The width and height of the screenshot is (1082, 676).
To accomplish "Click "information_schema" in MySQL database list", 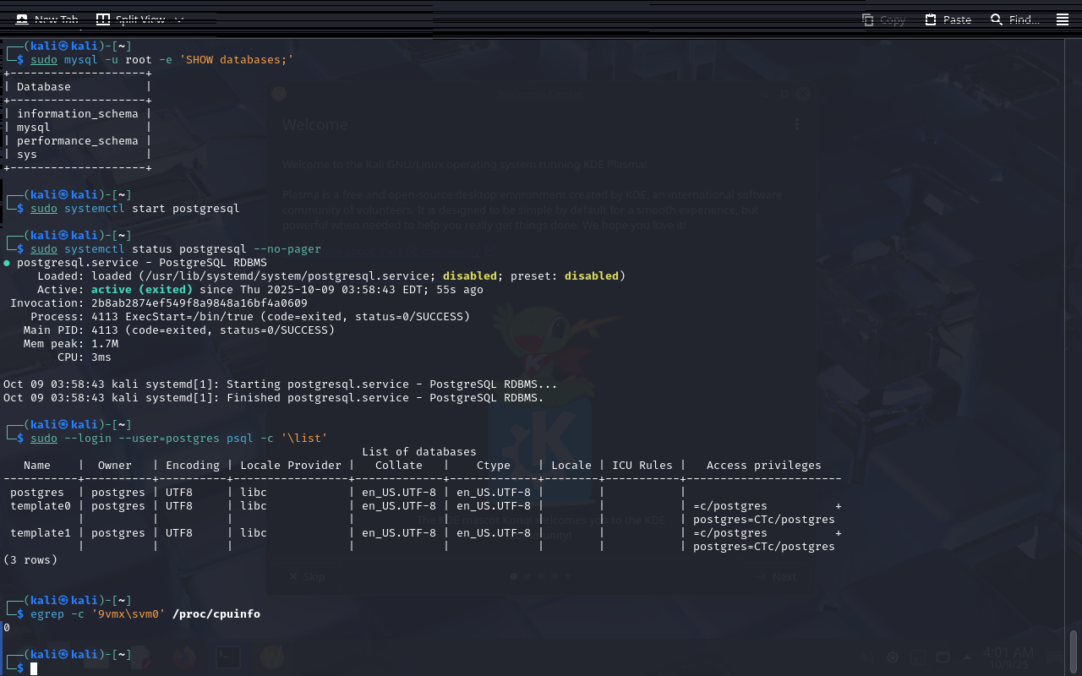I will (x=77, y=114).
